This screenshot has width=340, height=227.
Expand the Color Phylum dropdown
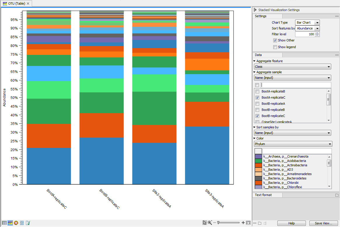pos(293,144)
